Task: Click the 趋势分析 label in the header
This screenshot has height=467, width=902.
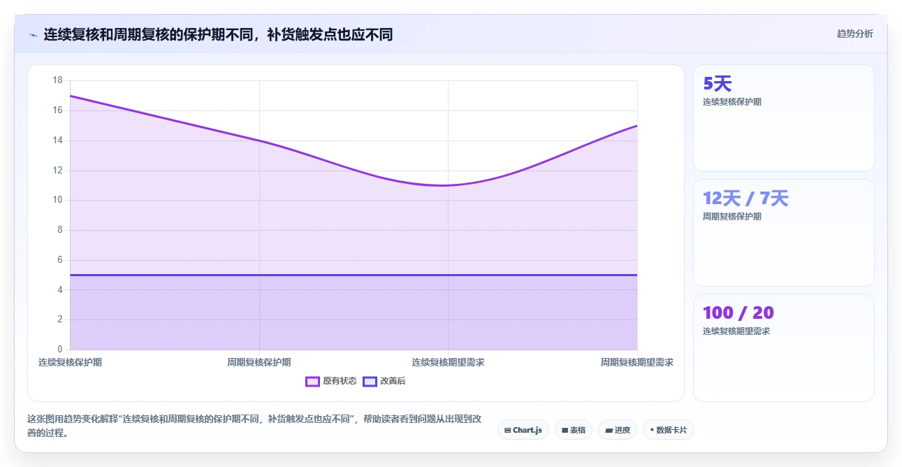Action: (x=854, y=34)
